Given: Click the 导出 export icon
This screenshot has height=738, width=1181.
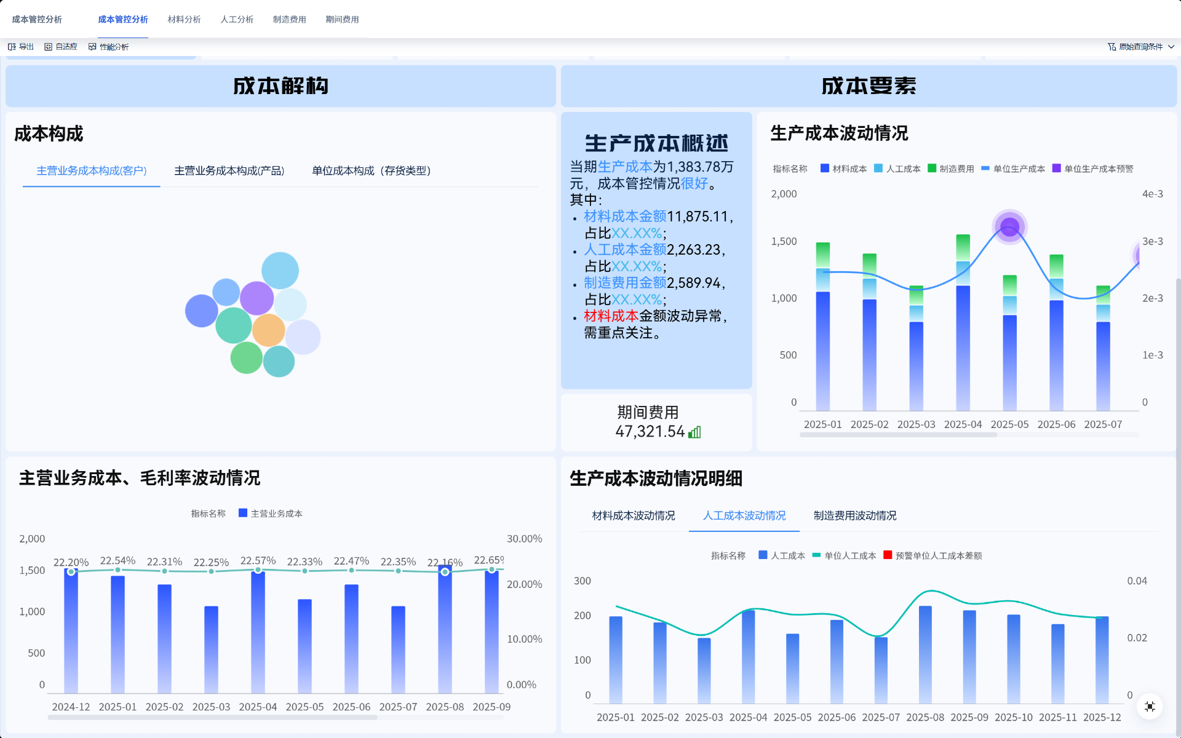Looking at the screenshot, I should 12,47.
